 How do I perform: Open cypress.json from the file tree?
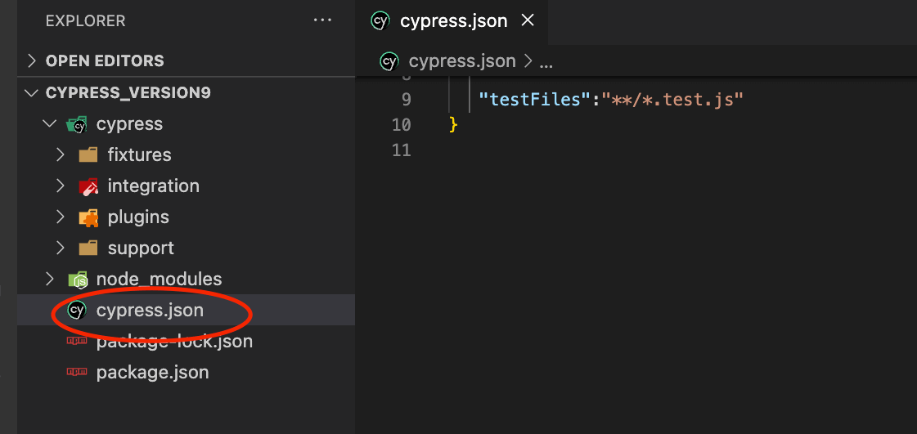(x=186, y=310)
